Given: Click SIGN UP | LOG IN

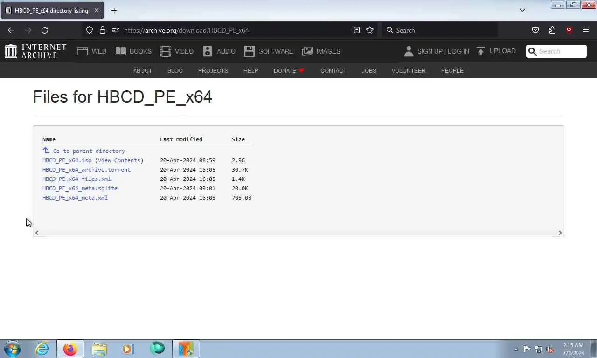Looking at the screenshot, I should coord(443,51).
